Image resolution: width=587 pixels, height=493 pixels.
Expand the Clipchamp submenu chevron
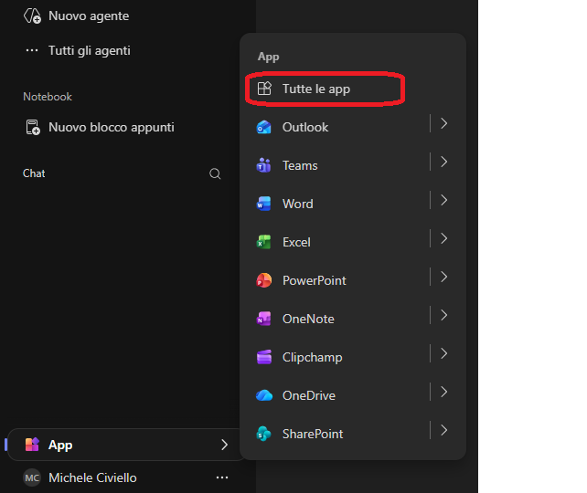(x=444, y=353)
